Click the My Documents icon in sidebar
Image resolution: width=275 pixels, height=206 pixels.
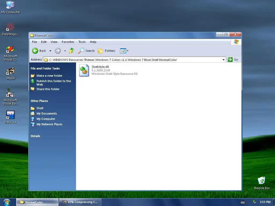(32, 113)
